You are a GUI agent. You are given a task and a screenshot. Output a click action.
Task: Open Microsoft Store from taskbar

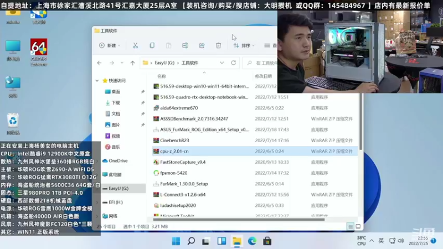pos(267,241)
